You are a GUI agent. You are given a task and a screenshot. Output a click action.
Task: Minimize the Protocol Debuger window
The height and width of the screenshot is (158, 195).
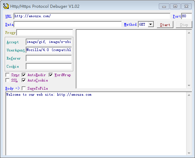click(x=164, y=6)
